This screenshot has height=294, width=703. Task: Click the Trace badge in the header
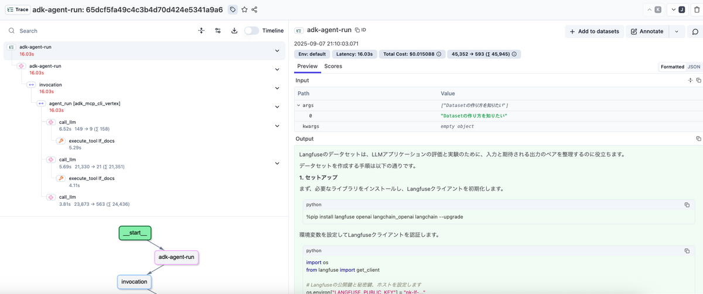(x=17, y=9)
